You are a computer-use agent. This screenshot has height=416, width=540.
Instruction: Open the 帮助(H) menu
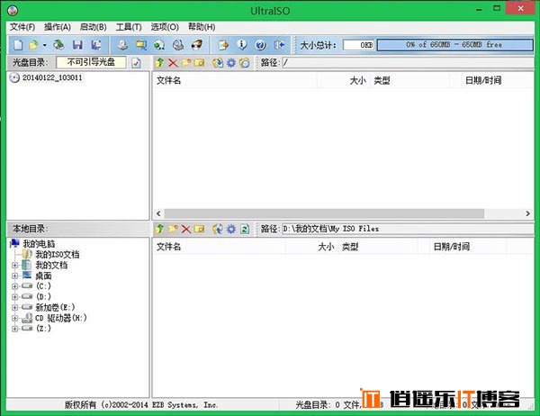[202, 27]
